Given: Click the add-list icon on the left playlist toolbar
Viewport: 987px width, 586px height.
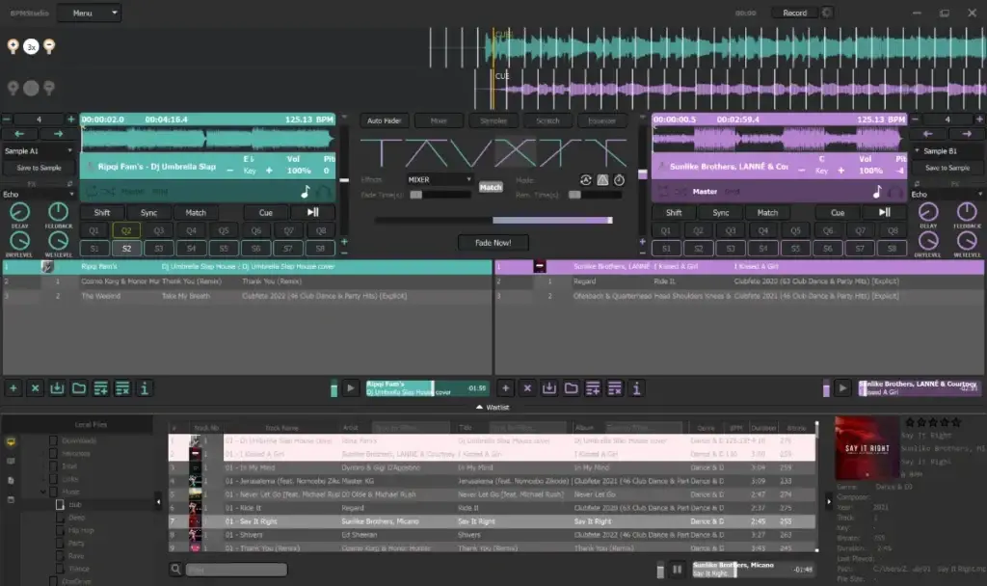Looking at the screenshot, I should (100, 388).
